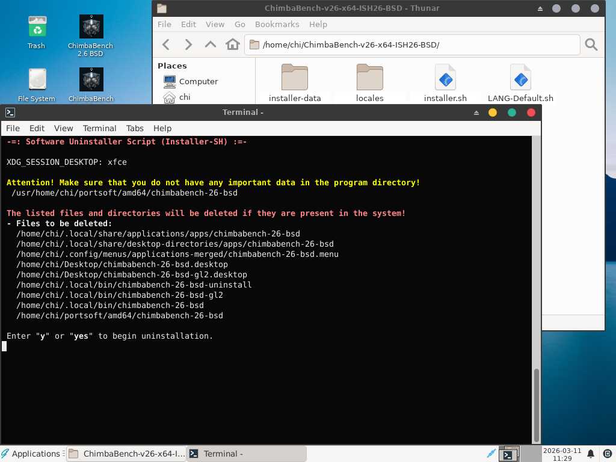Open the home folder via Thunar toolbar
Viewport: 616px width, 462px height.
tap(233, 45)
